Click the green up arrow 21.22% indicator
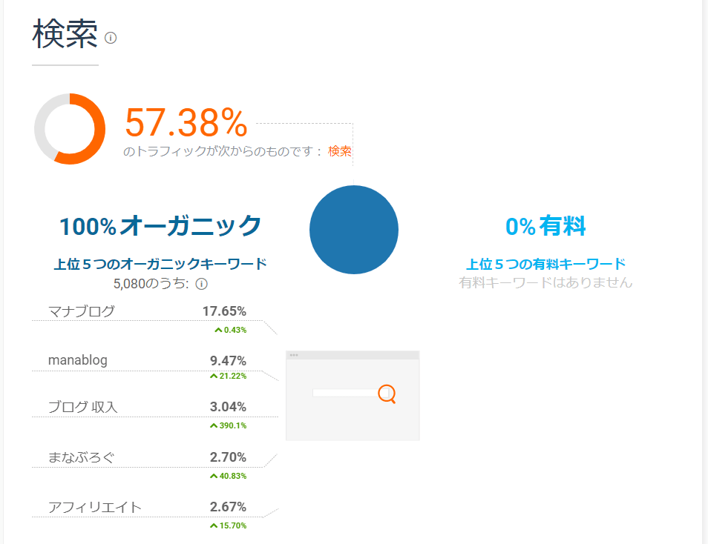The width and height of the screenshot is (708, 544). click(x=228, y=377)
